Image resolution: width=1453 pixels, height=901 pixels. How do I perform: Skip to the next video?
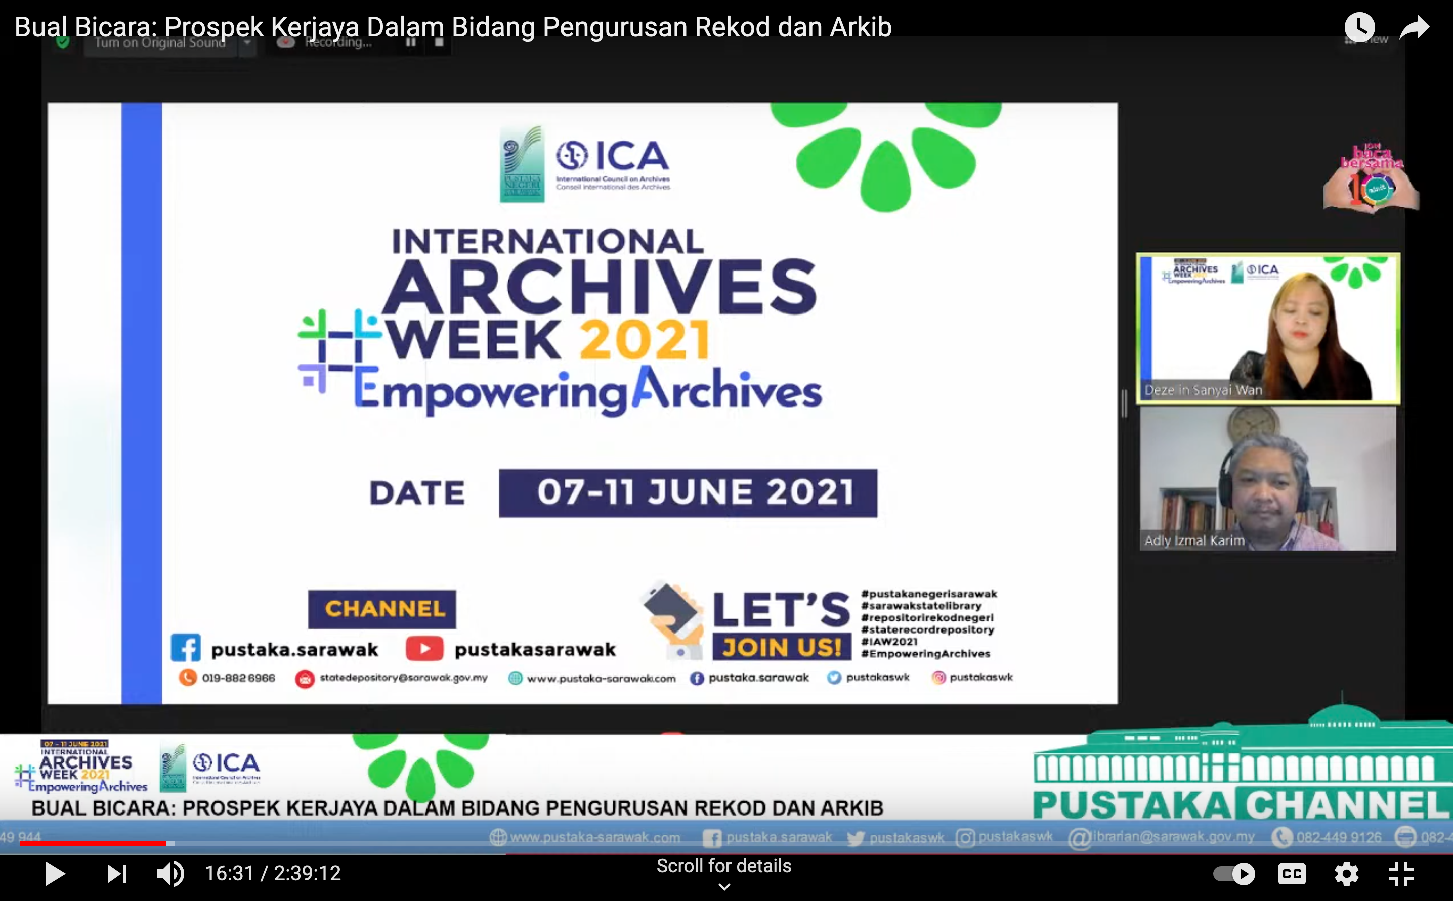pyautogui.click(x=117, y=874)
